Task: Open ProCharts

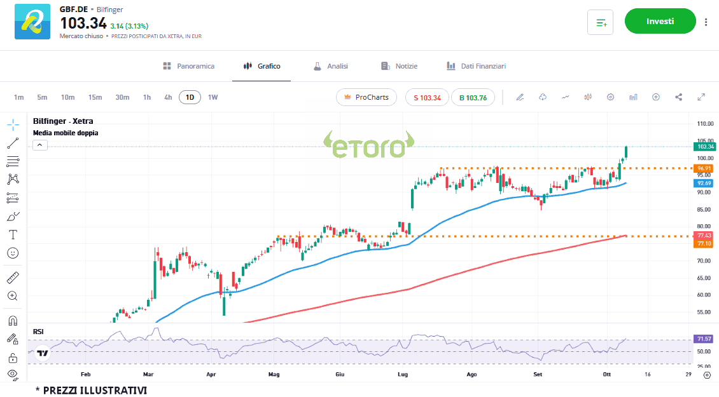Action: [x=366, y=97]
